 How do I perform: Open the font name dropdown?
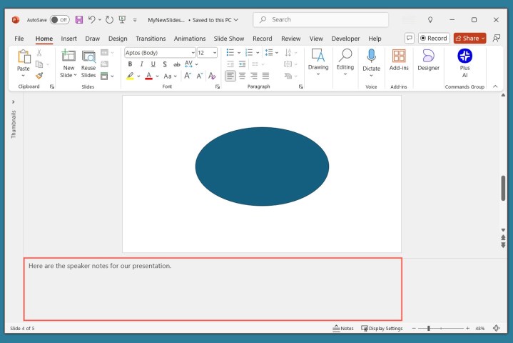coord(193,52)
